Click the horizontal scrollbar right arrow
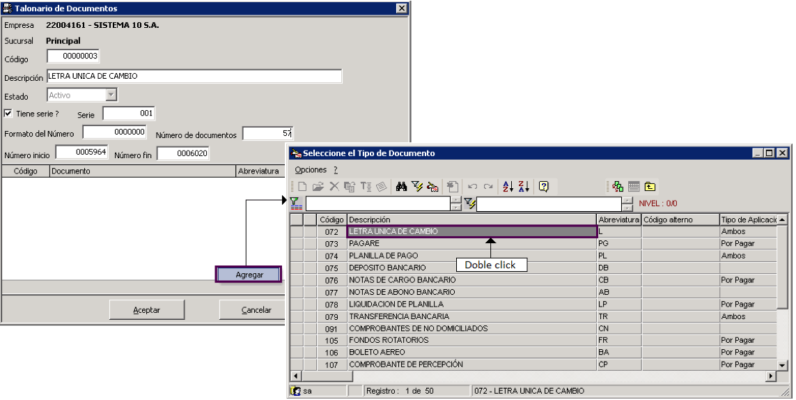 pos(771,376)
